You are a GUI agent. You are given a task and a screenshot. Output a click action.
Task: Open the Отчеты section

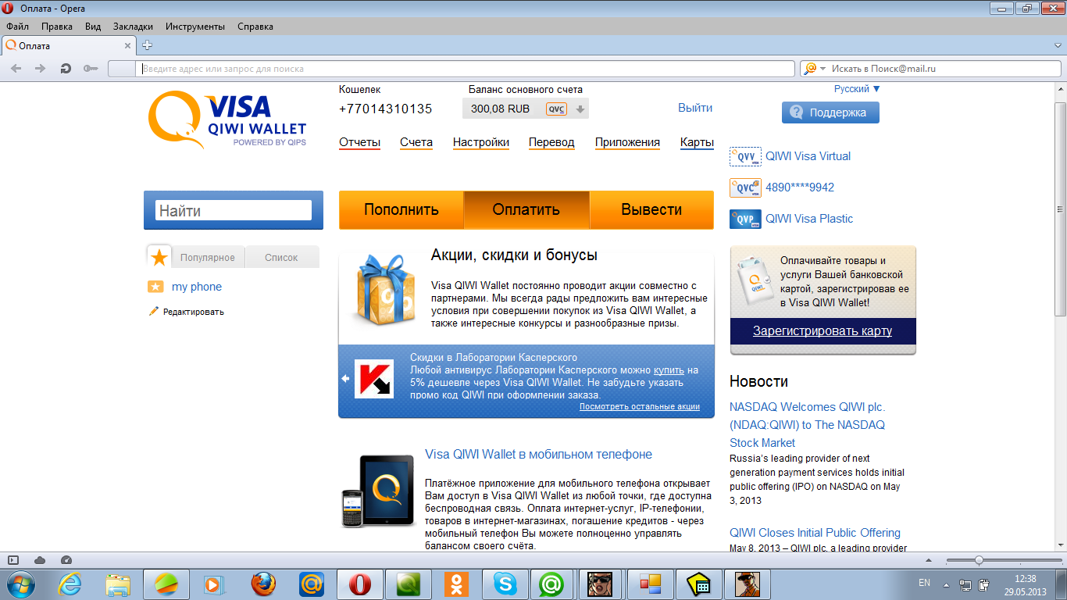coord(359,142)
